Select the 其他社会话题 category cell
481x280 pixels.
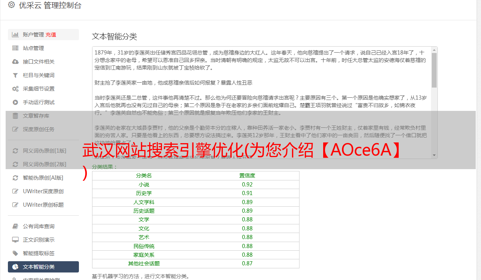pos(144,263)
